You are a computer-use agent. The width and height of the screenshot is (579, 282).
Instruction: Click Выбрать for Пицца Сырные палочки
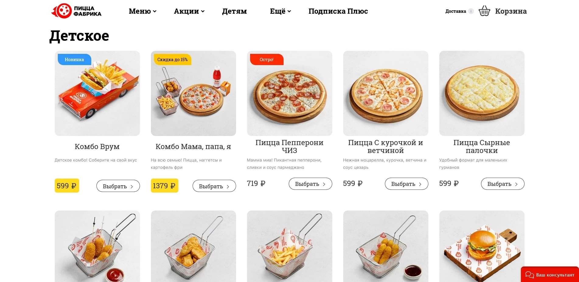pos(502,184)
